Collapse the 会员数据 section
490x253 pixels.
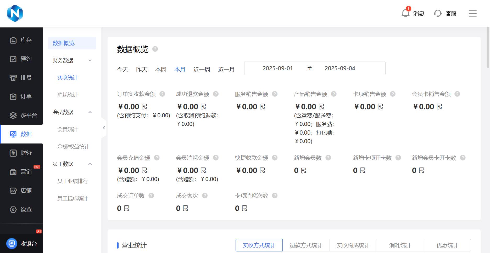coord(90,112)
